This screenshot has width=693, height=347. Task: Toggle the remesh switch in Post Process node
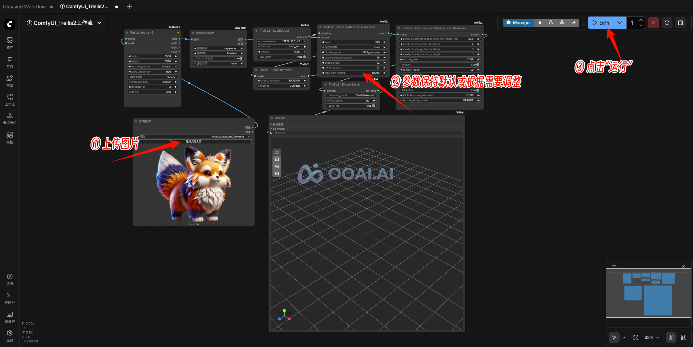(478, 65)
